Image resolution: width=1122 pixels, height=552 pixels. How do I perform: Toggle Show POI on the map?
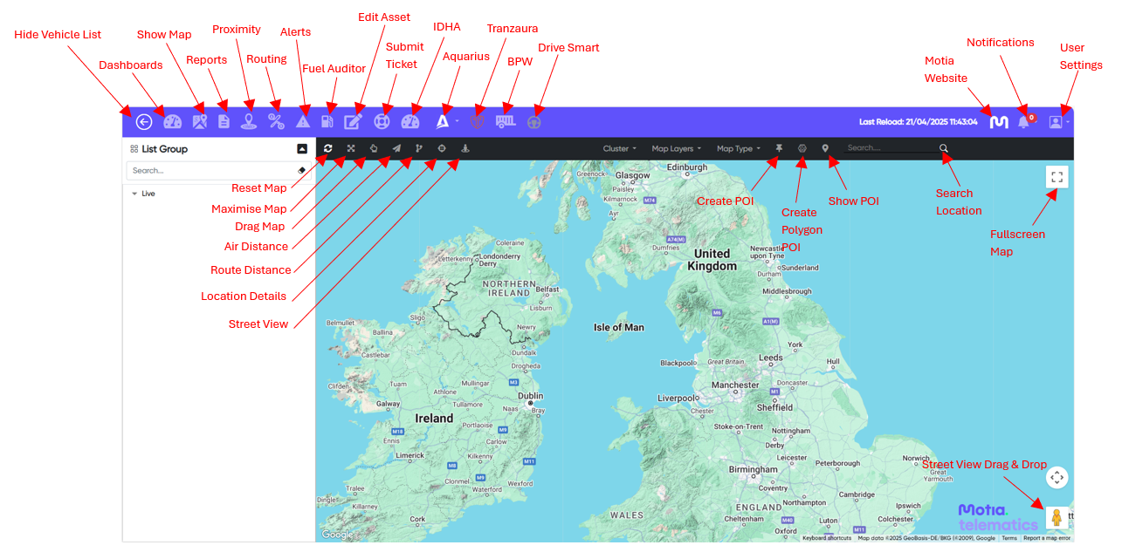coord(825,148)
